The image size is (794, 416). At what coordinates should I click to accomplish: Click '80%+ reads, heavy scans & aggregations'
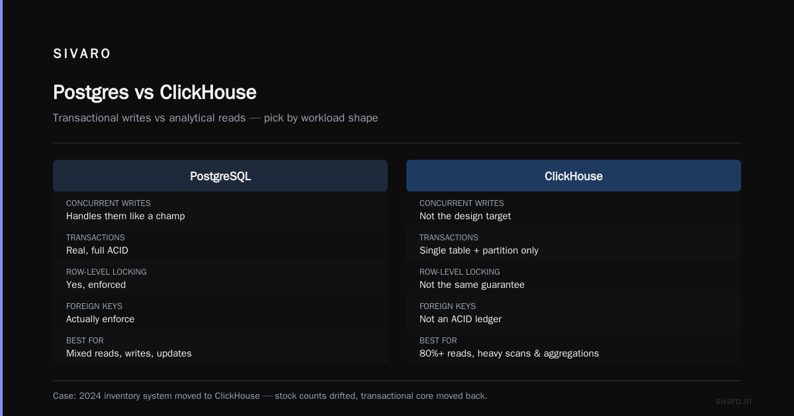pos(509,353)
